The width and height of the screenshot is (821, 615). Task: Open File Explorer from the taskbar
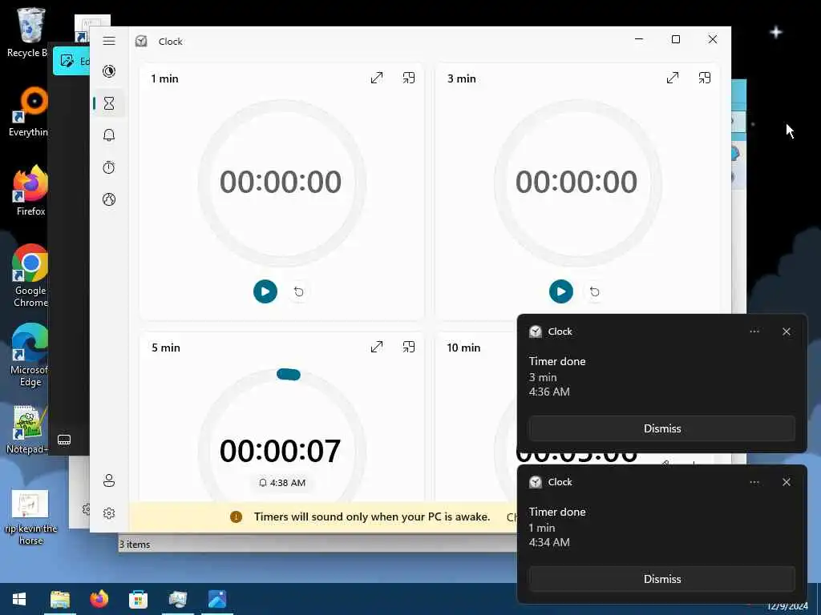tap(59, 599)
